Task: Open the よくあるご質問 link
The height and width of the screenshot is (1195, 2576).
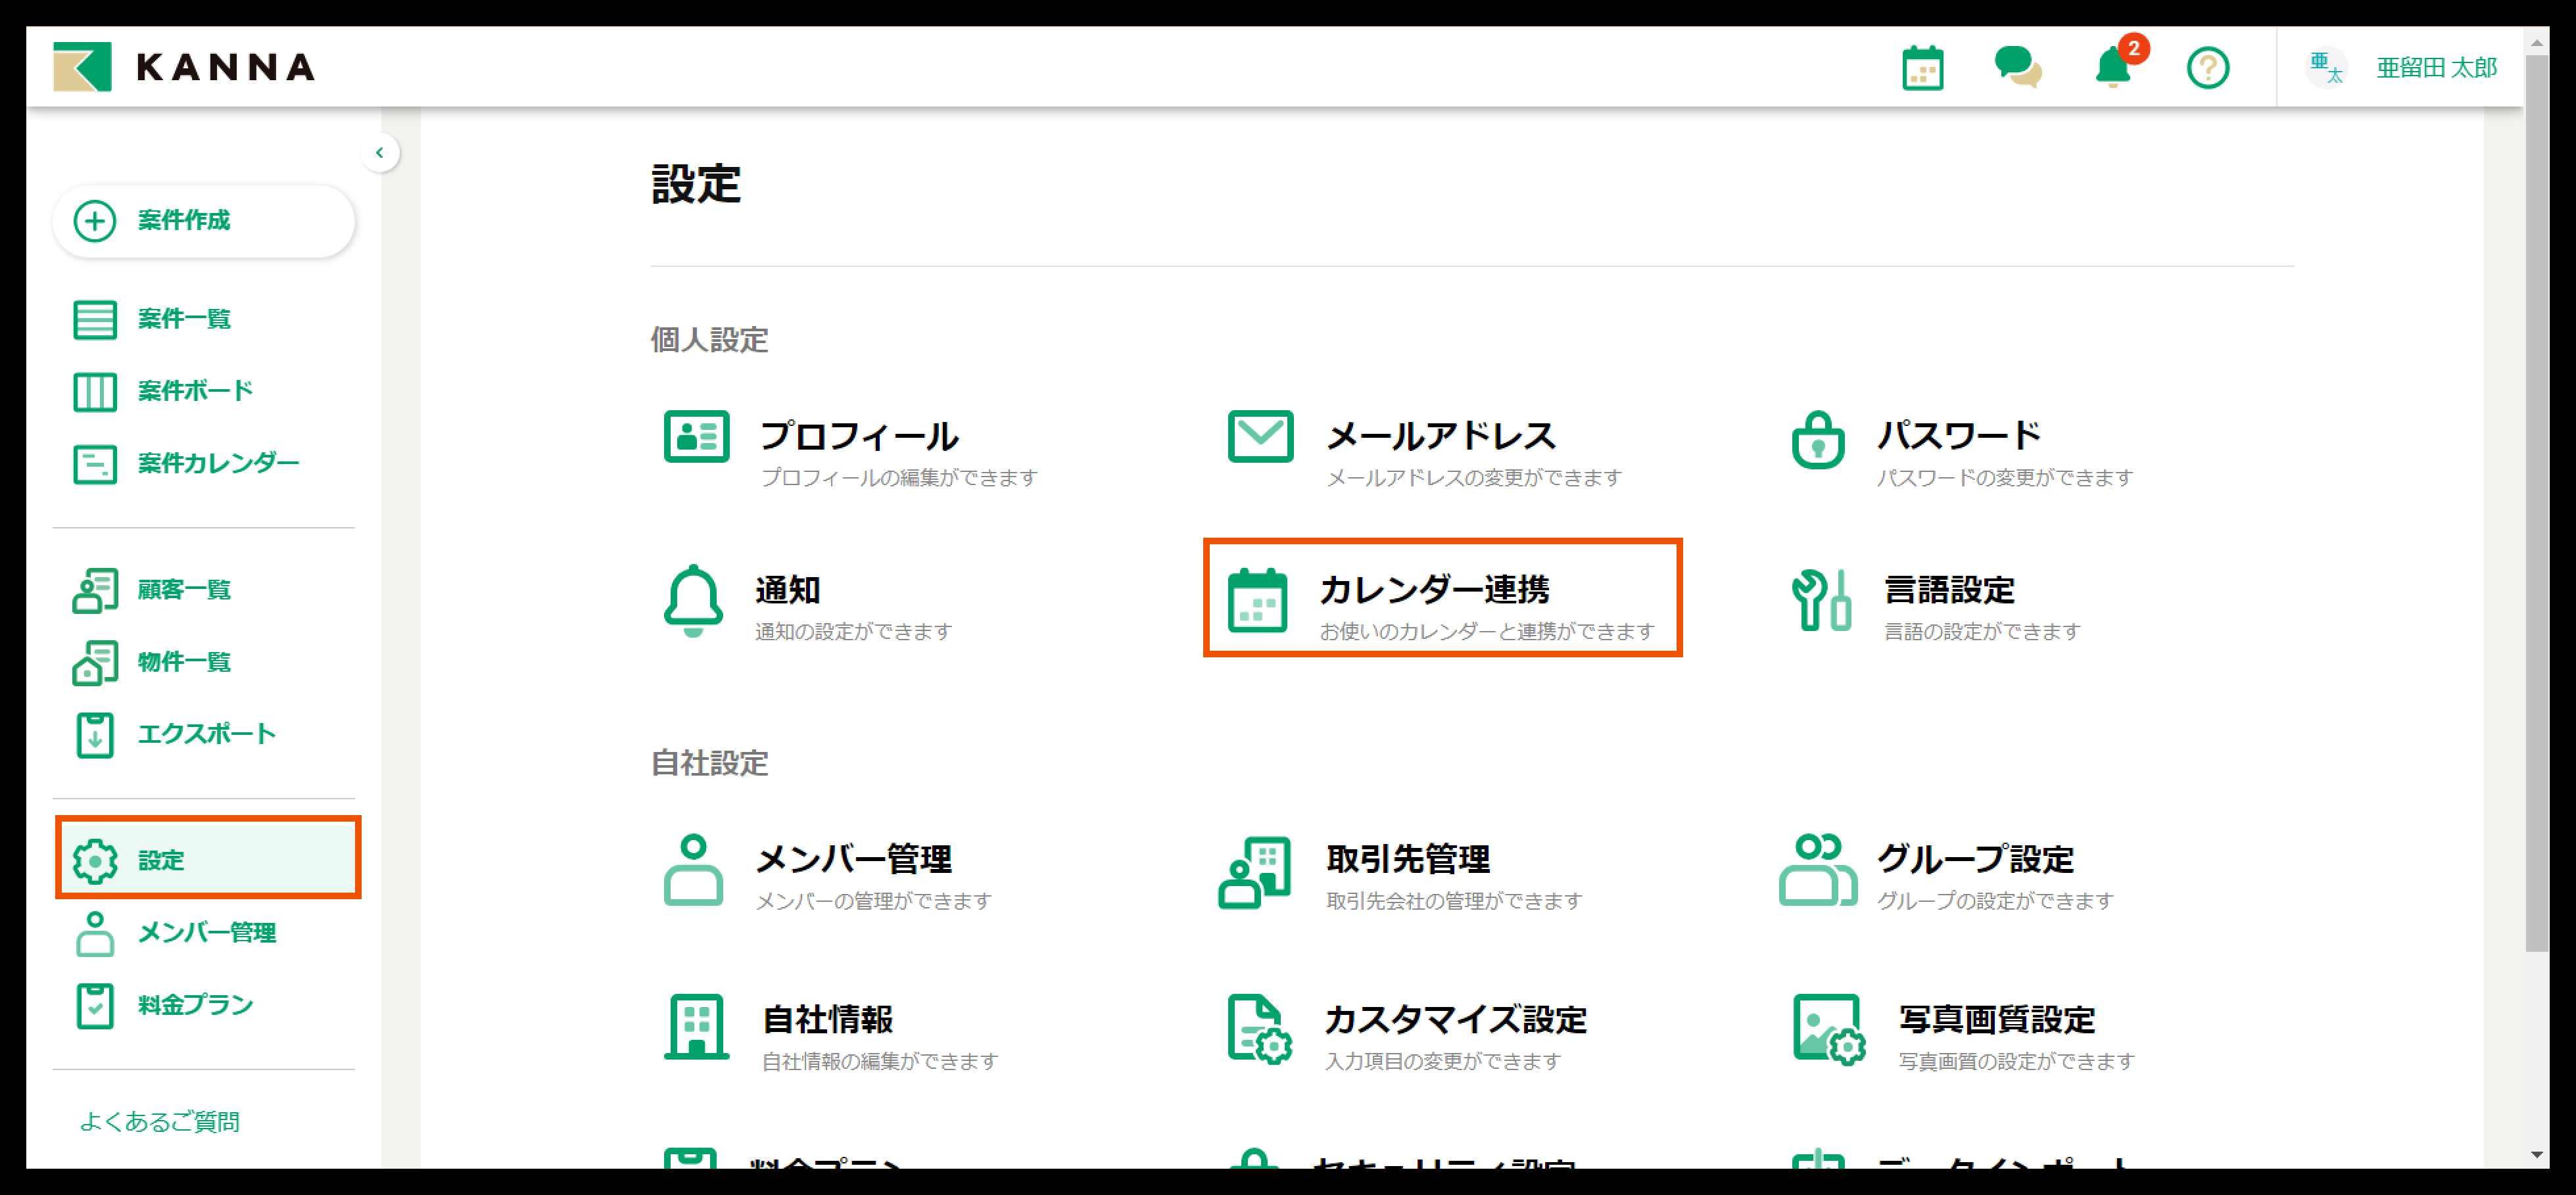Action: [x=159, y=1122]
